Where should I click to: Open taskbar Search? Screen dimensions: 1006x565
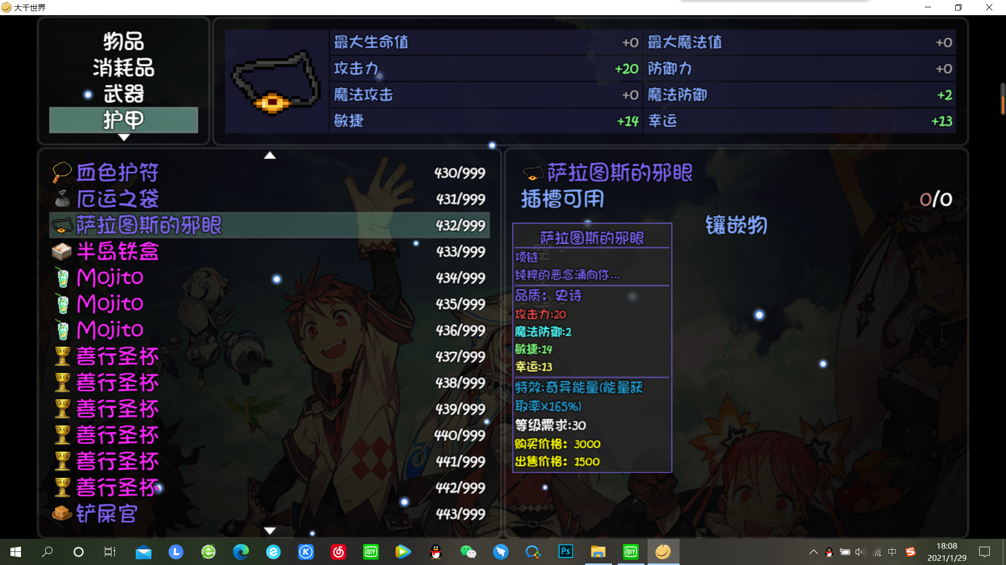(47, 552)
